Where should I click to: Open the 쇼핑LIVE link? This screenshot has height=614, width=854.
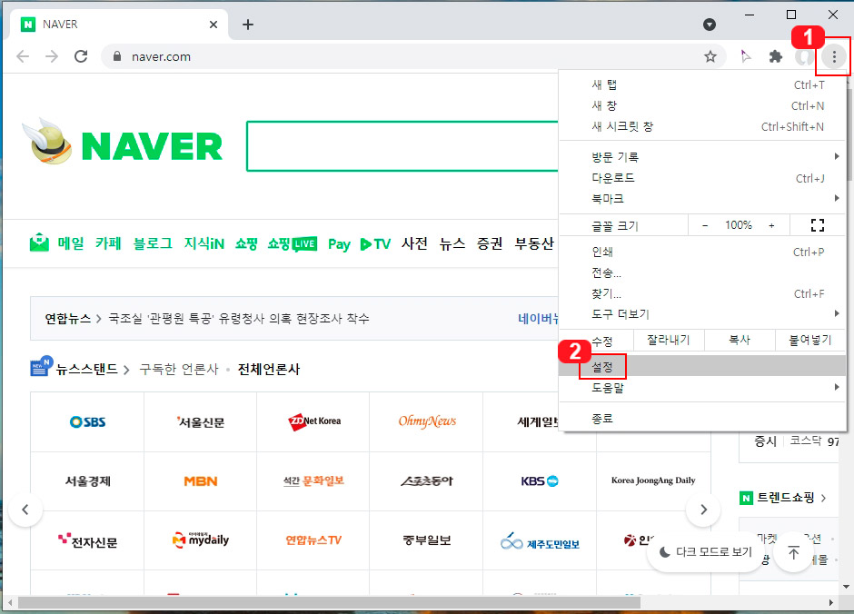(292, 243)
